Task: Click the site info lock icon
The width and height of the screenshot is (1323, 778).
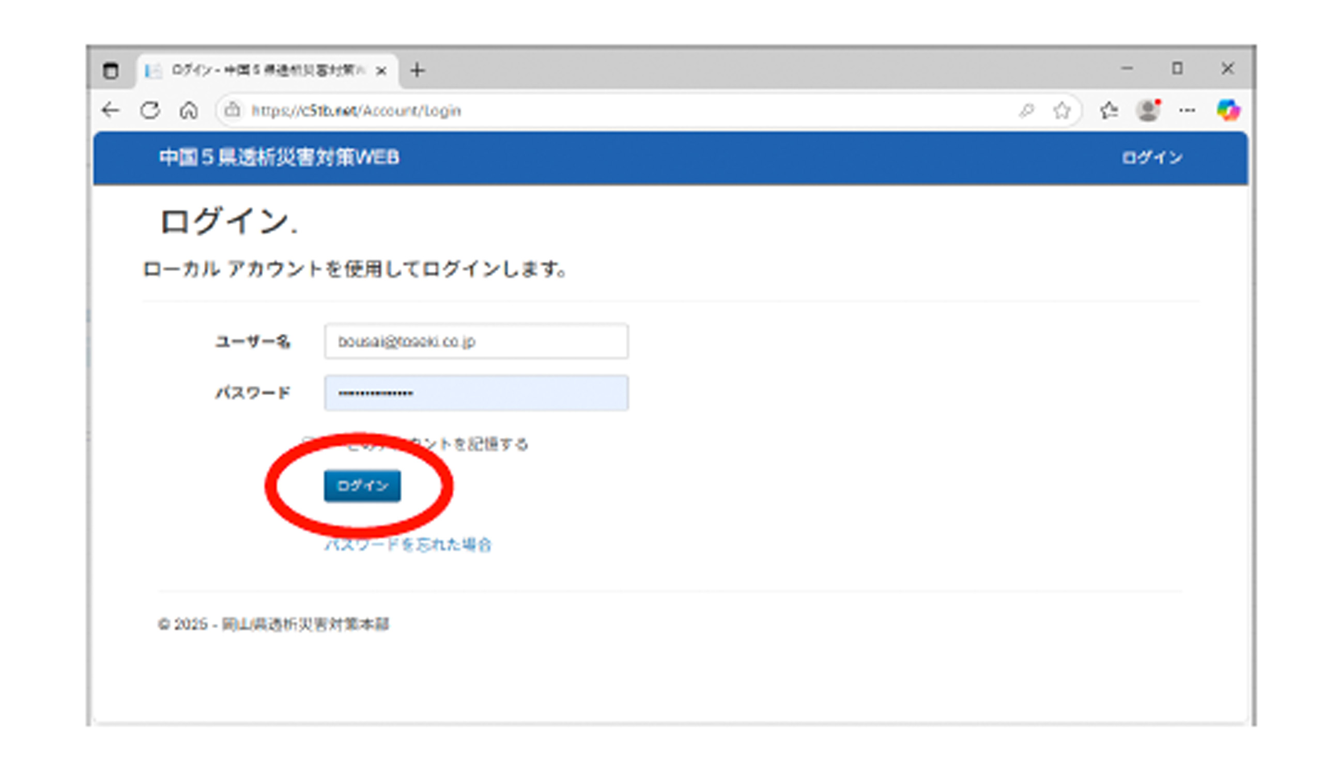Action: point(232,111)
